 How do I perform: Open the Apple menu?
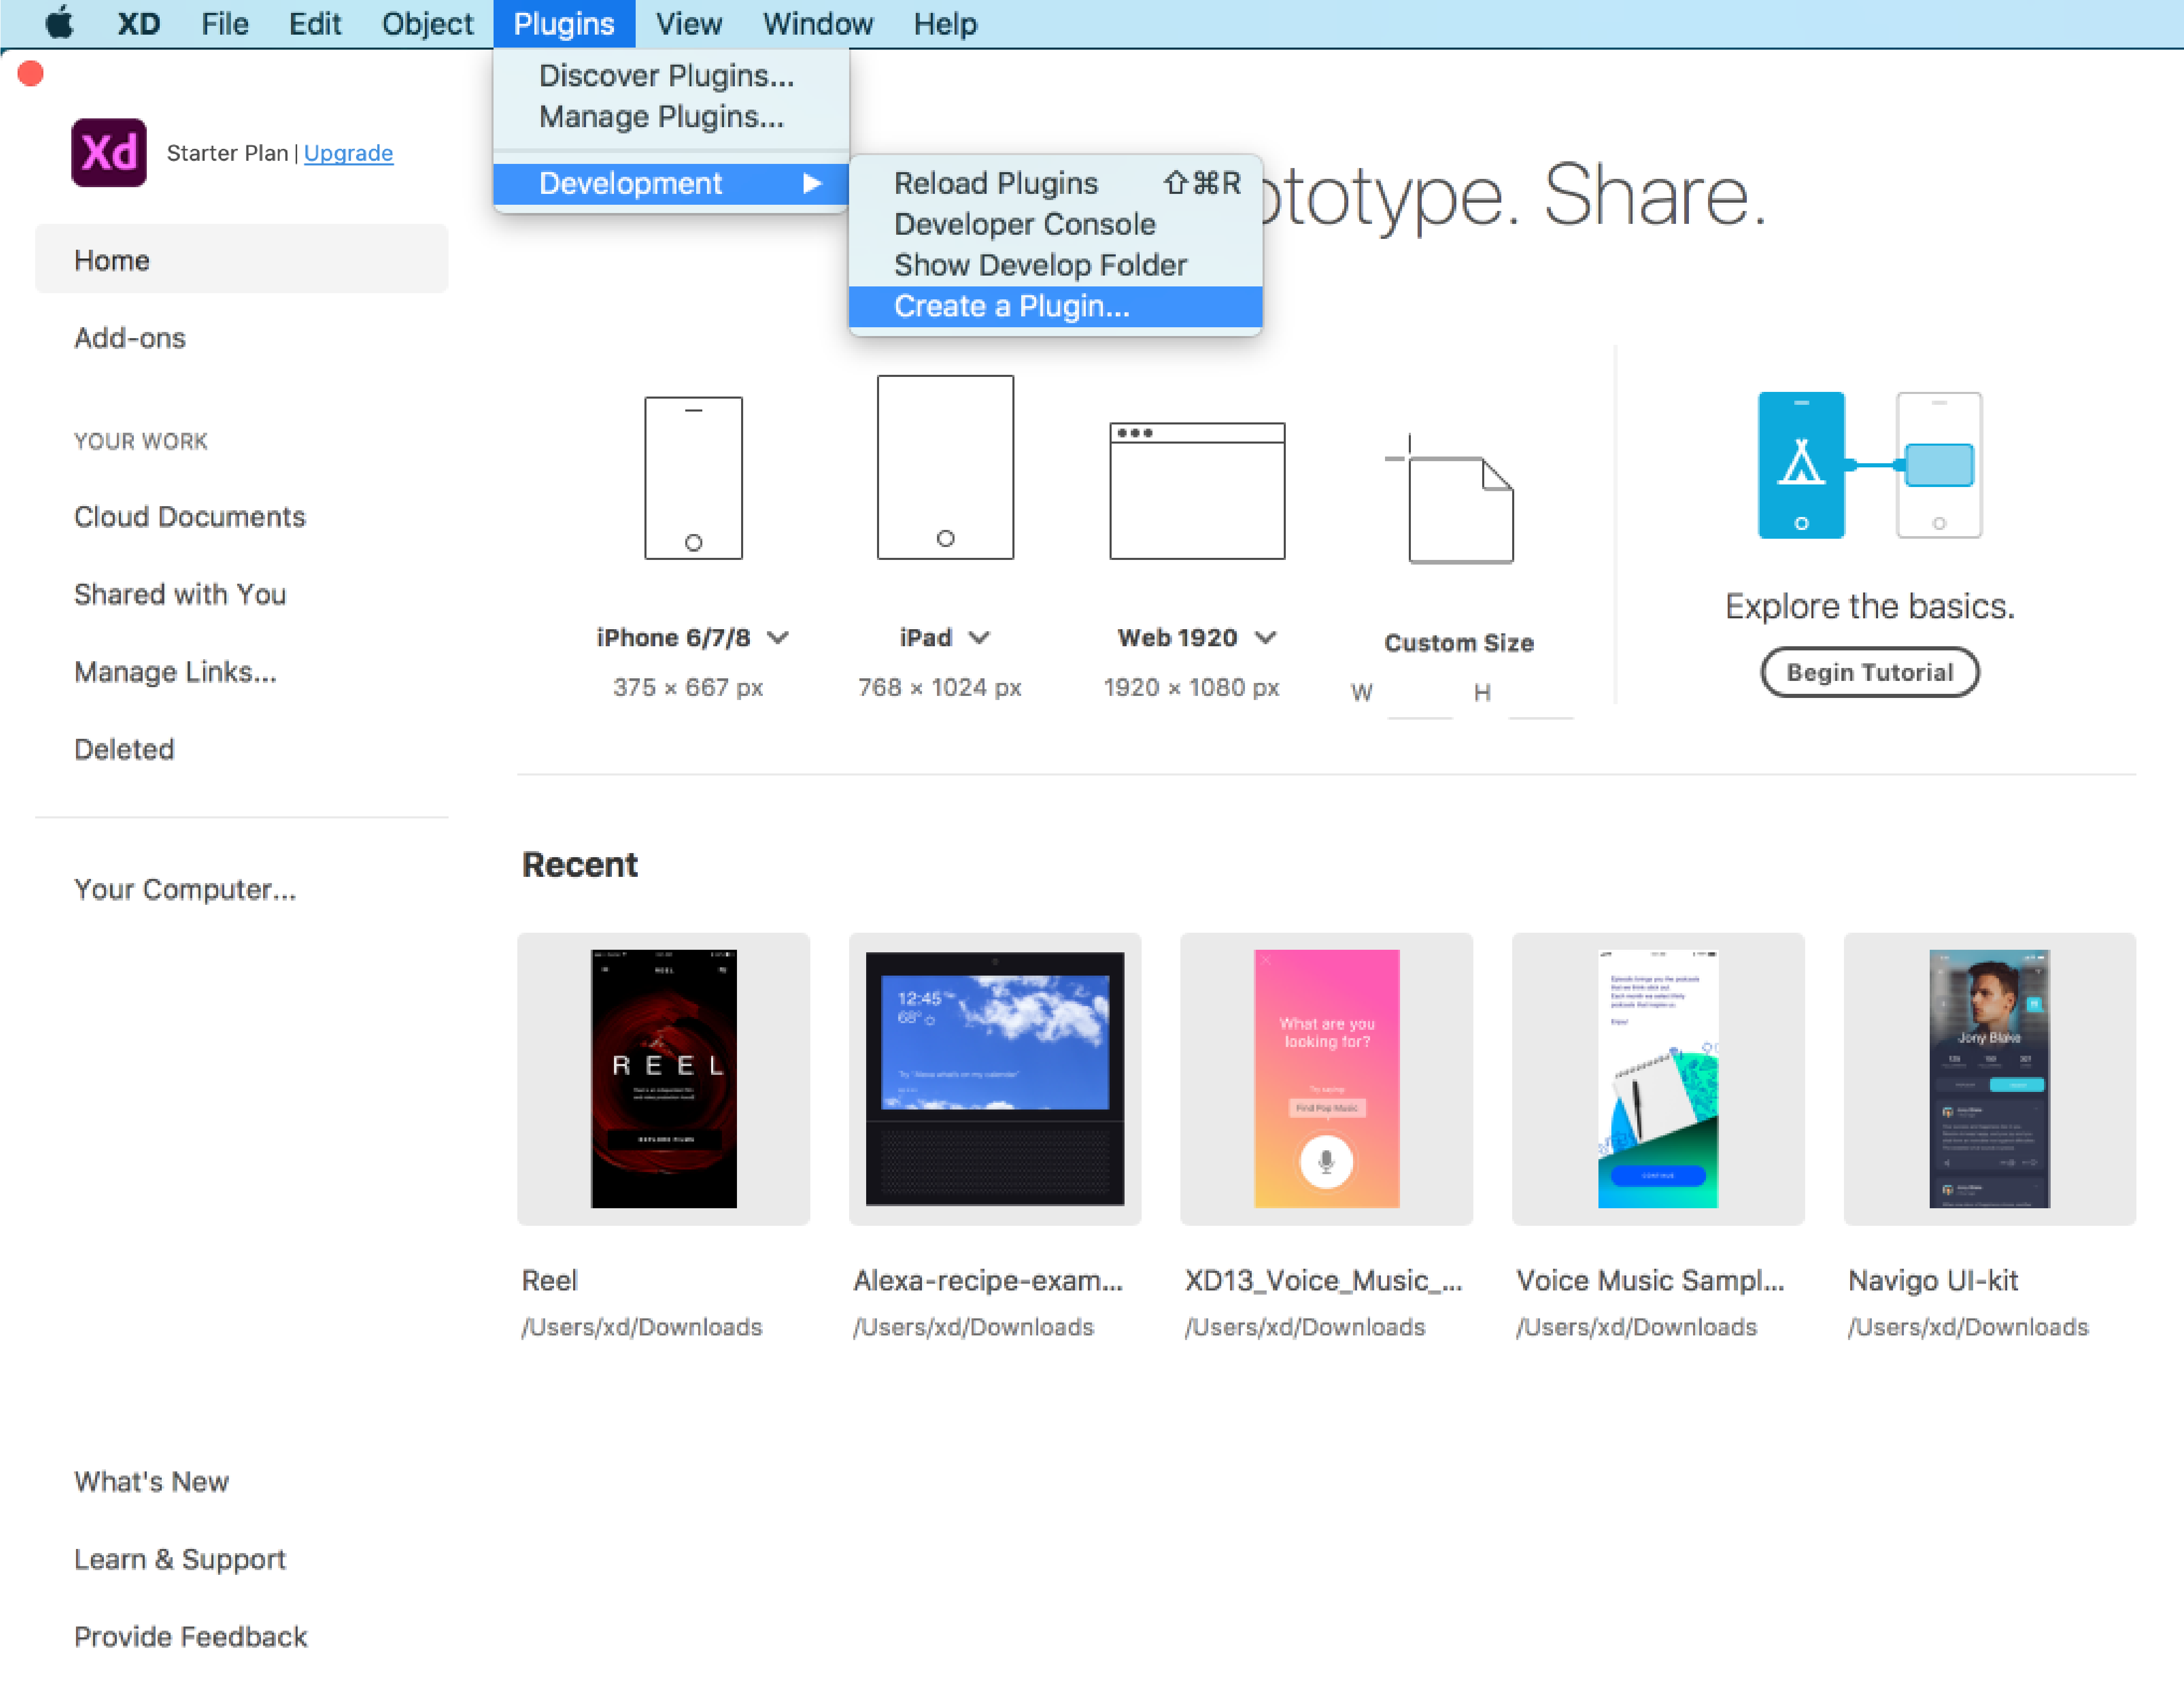(x=60, y=23)
